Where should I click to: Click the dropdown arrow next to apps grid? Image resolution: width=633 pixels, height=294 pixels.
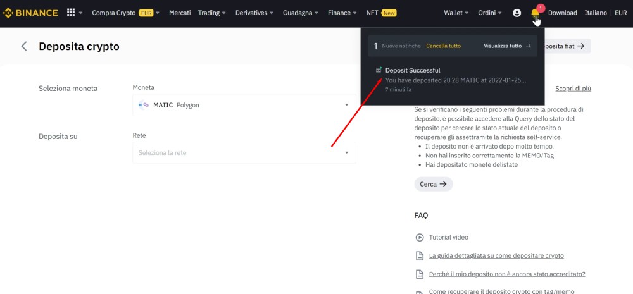tap(81, 13)
